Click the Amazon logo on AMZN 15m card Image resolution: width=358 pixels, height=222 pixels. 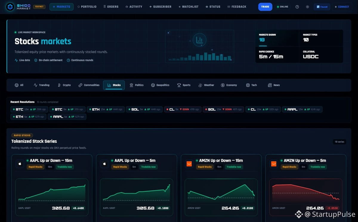click(x=189, y=164)
